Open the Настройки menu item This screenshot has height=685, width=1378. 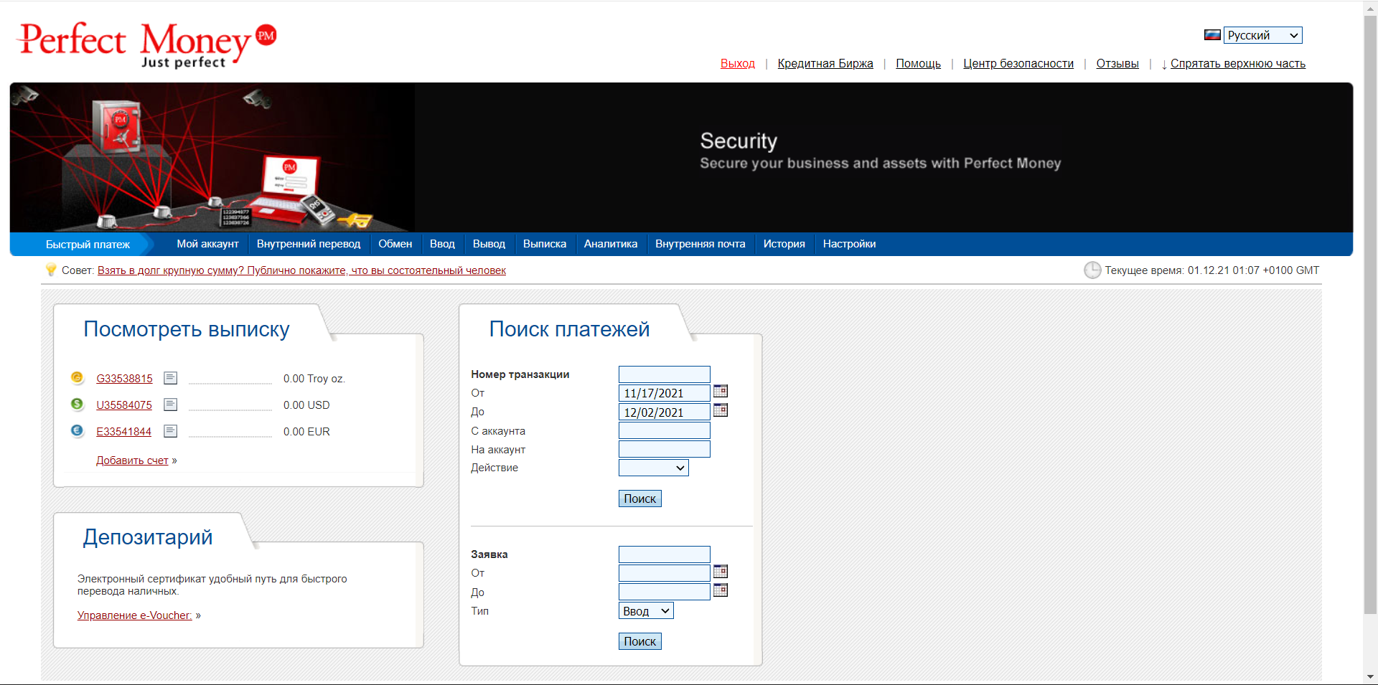850,244
